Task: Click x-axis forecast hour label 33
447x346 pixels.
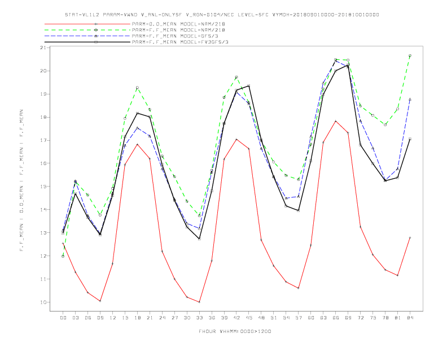Action: pyautogui.click(x=199, y=318)
